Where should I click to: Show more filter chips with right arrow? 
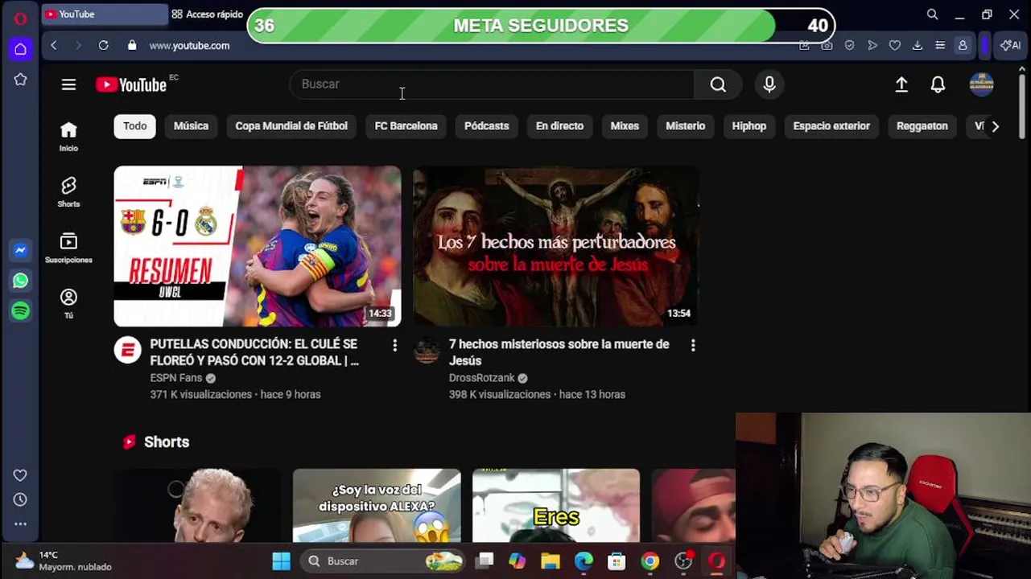(996, 126)
